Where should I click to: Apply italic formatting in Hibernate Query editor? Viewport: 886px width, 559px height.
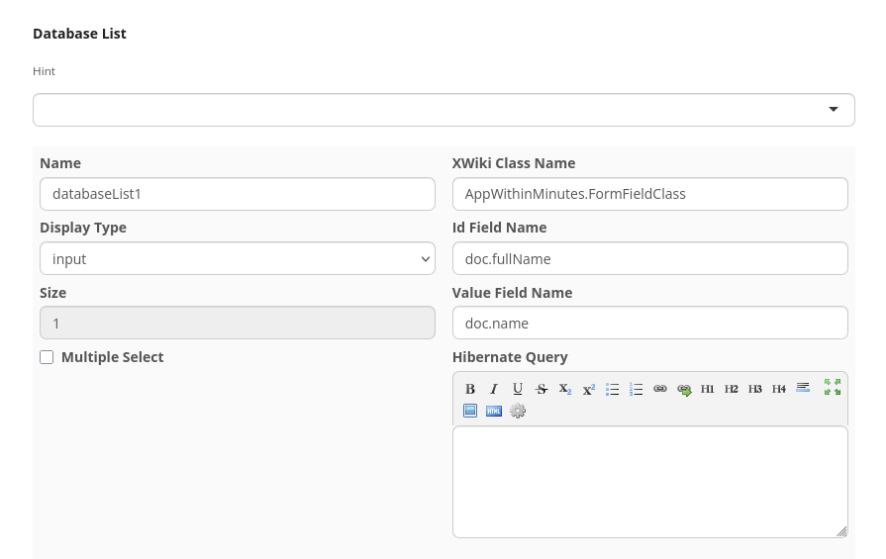[x=494, y=389]
